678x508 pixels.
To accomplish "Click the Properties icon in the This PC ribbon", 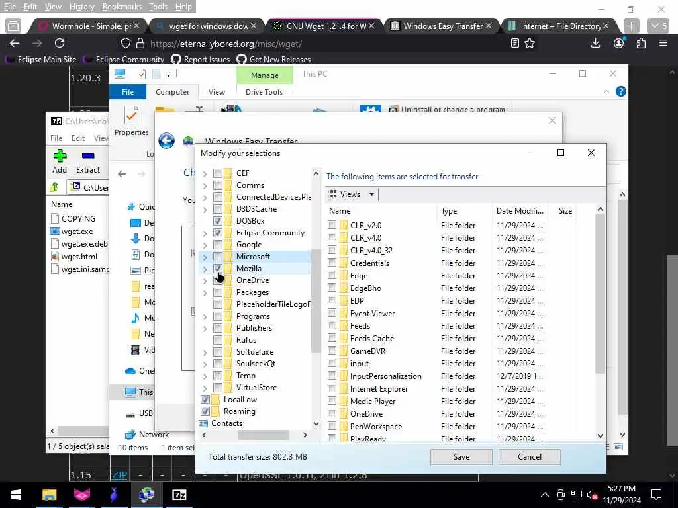I will pos(131,116).
